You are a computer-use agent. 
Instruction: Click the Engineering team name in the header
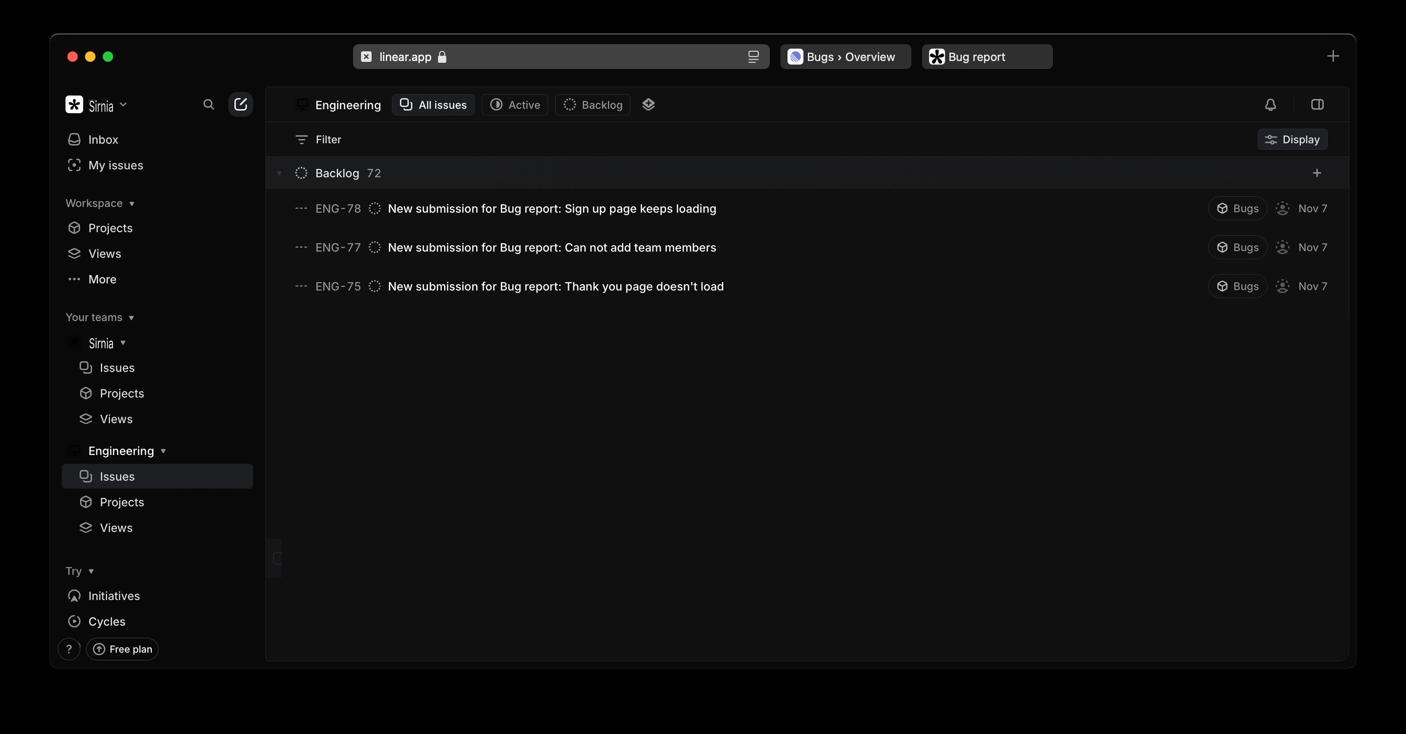[x=348, y=105]
